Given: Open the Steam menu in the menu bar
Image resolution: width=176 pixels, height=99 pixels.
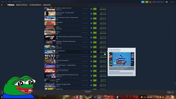Looking at the screenshot, I should tap(2, 2).
